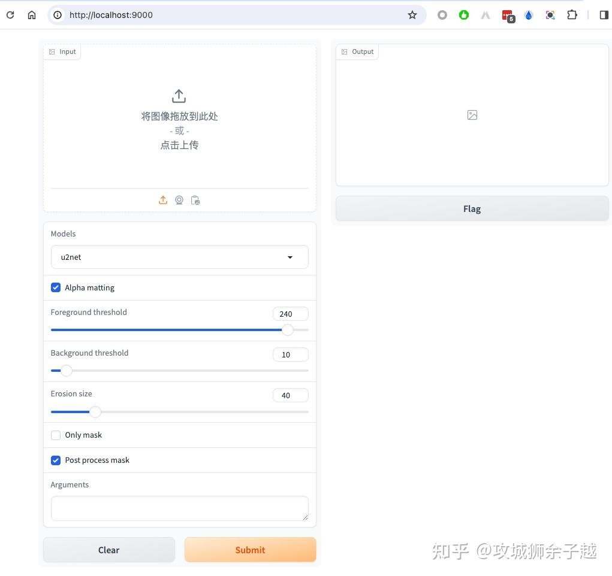Open the Models dropdown showing u2net
The width and height of the screenshot is (612, 576).
[179, 257]
